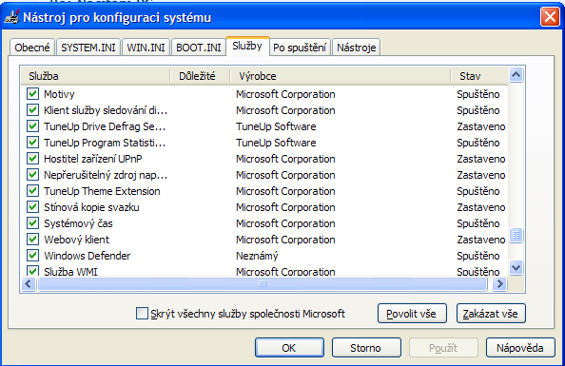Cancel with the Storno button

point(366,348)
